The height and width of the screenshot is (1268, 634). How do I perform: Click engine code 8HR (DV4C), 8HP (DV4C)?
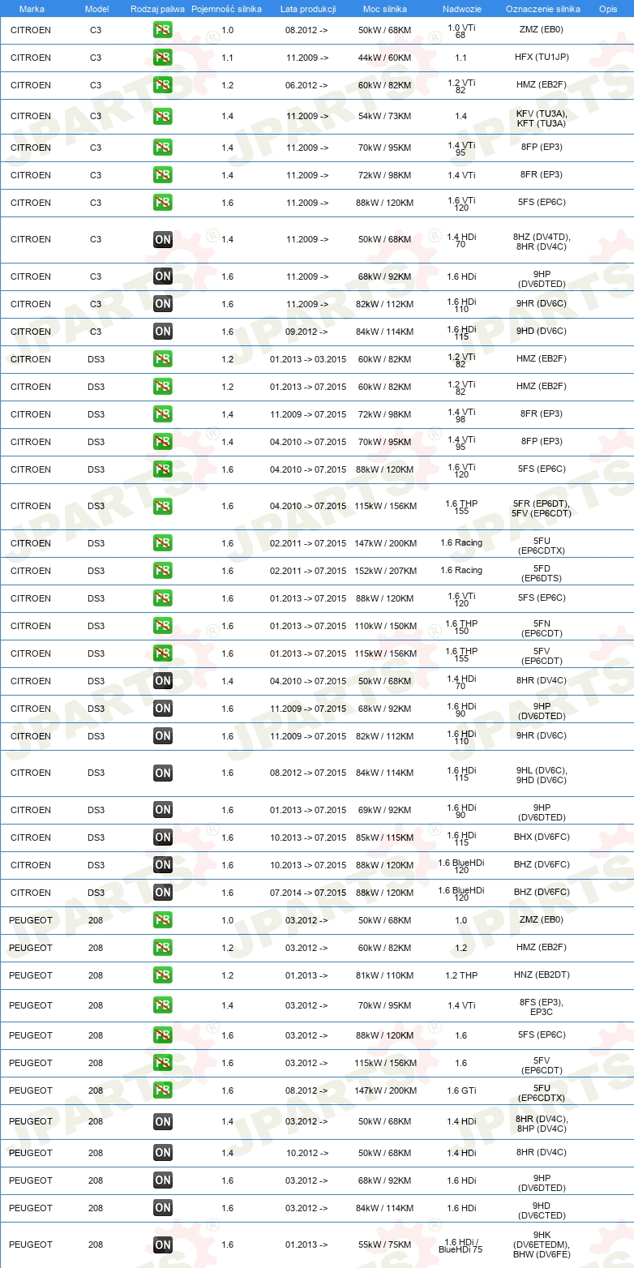coord(542,1123)
